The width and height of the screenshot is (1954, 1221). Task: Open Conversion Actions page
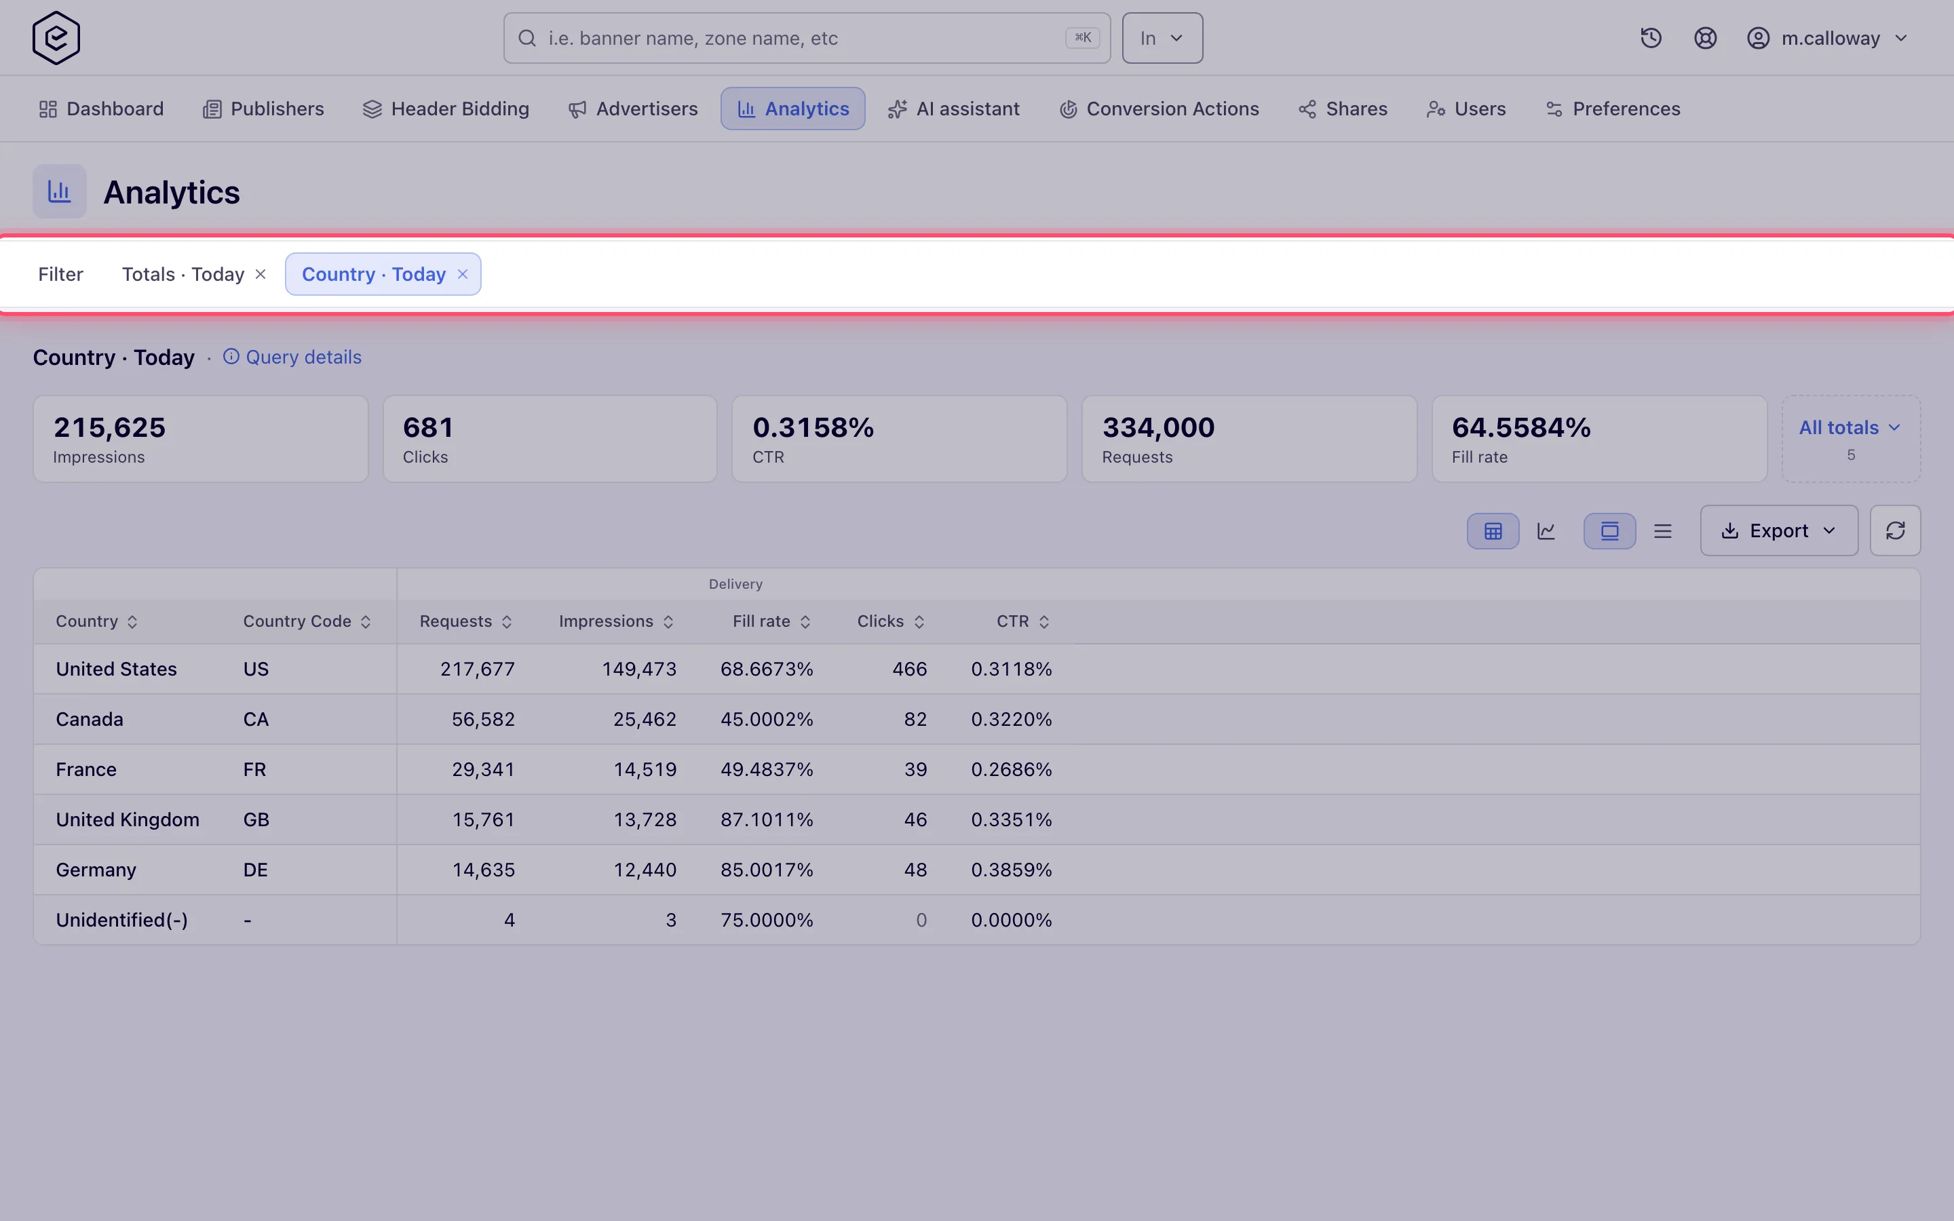click(1159, 109)
